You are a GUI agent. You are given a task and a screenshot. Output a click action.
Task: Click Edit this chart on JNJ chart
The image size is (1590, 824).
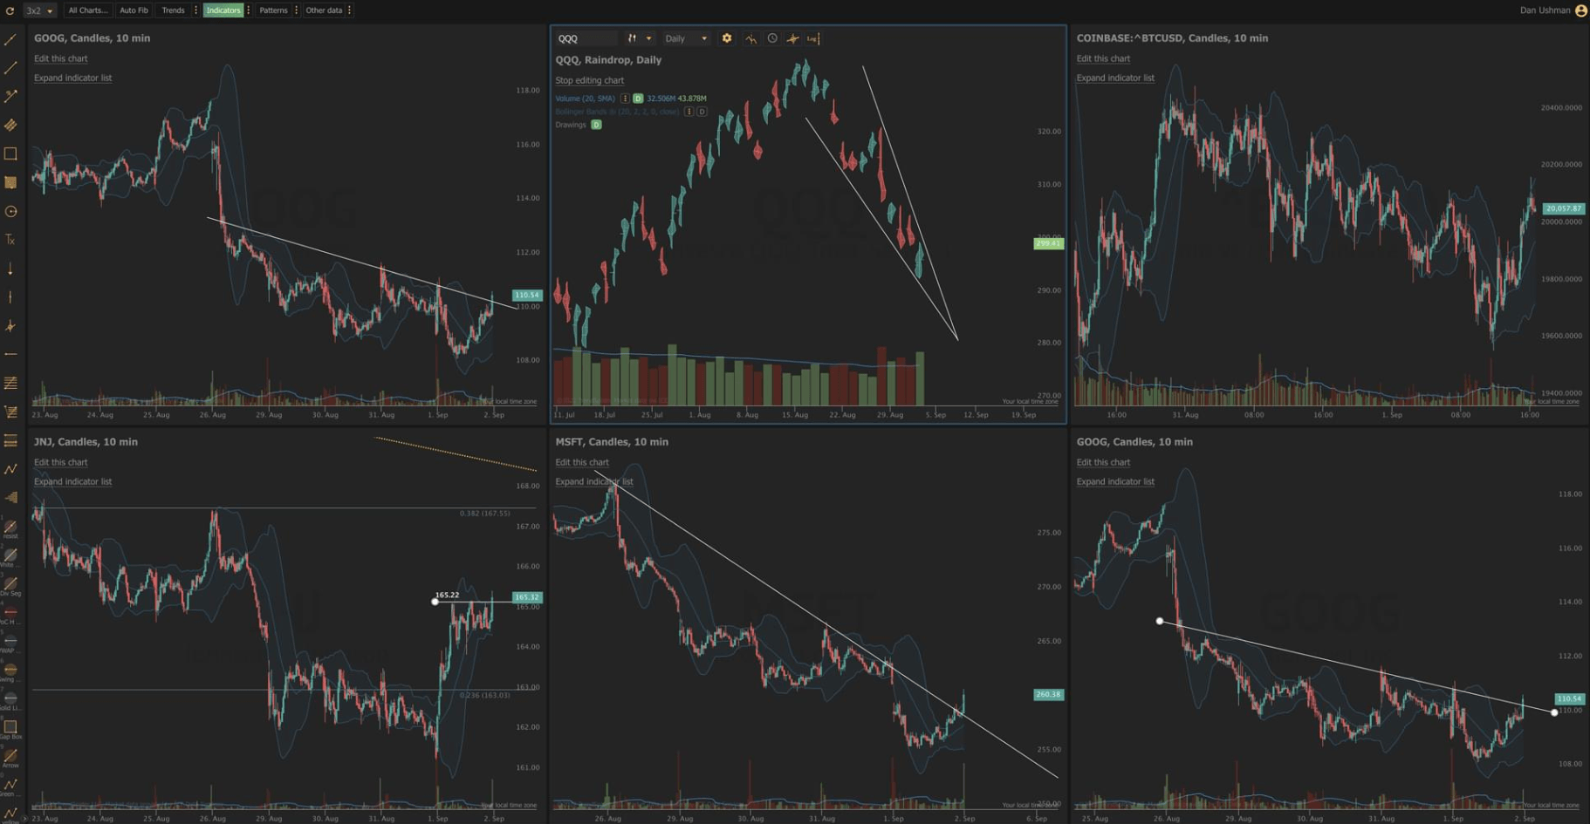(61, 462)
